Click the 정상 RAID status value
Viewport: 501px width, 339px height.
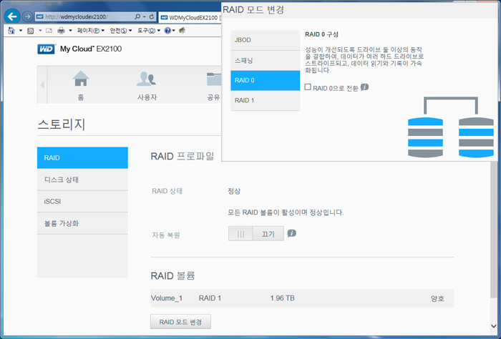pyautogui.click(x=234, y=191)
